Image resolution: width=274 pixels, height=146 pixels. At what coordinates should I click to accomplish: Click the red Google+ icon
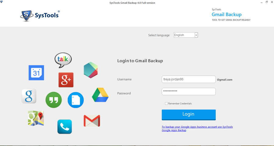click(66, 80)
